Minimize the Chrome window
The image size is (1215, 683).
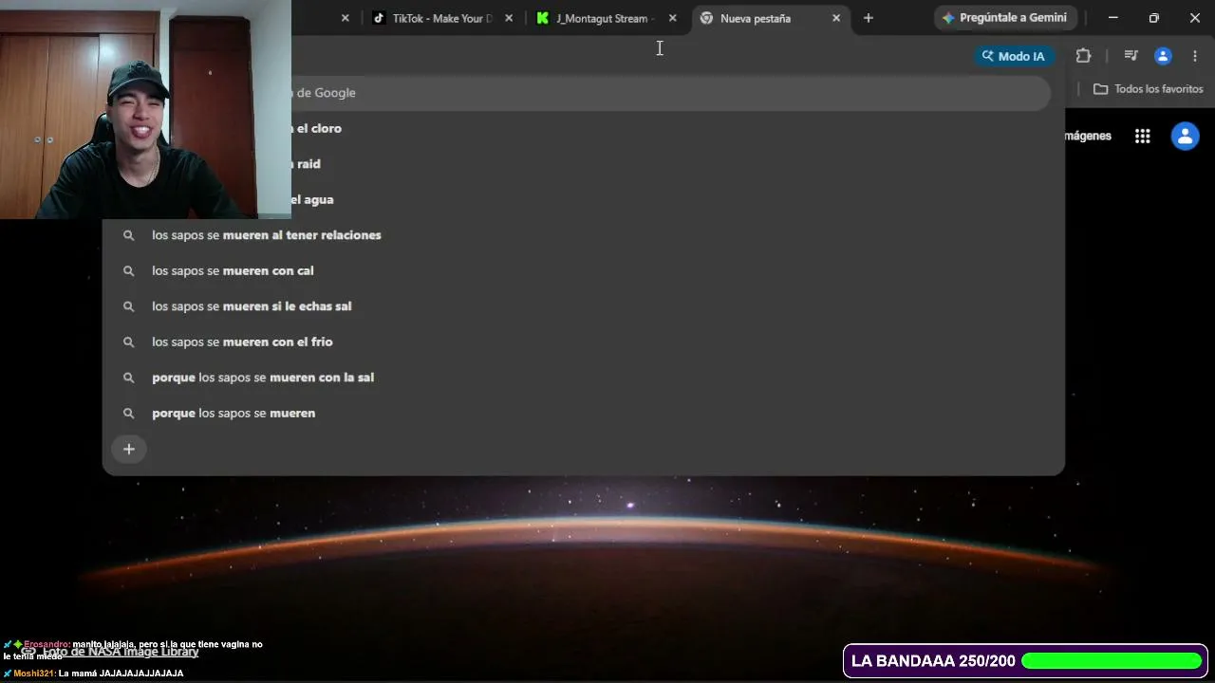pos(1112,18)
